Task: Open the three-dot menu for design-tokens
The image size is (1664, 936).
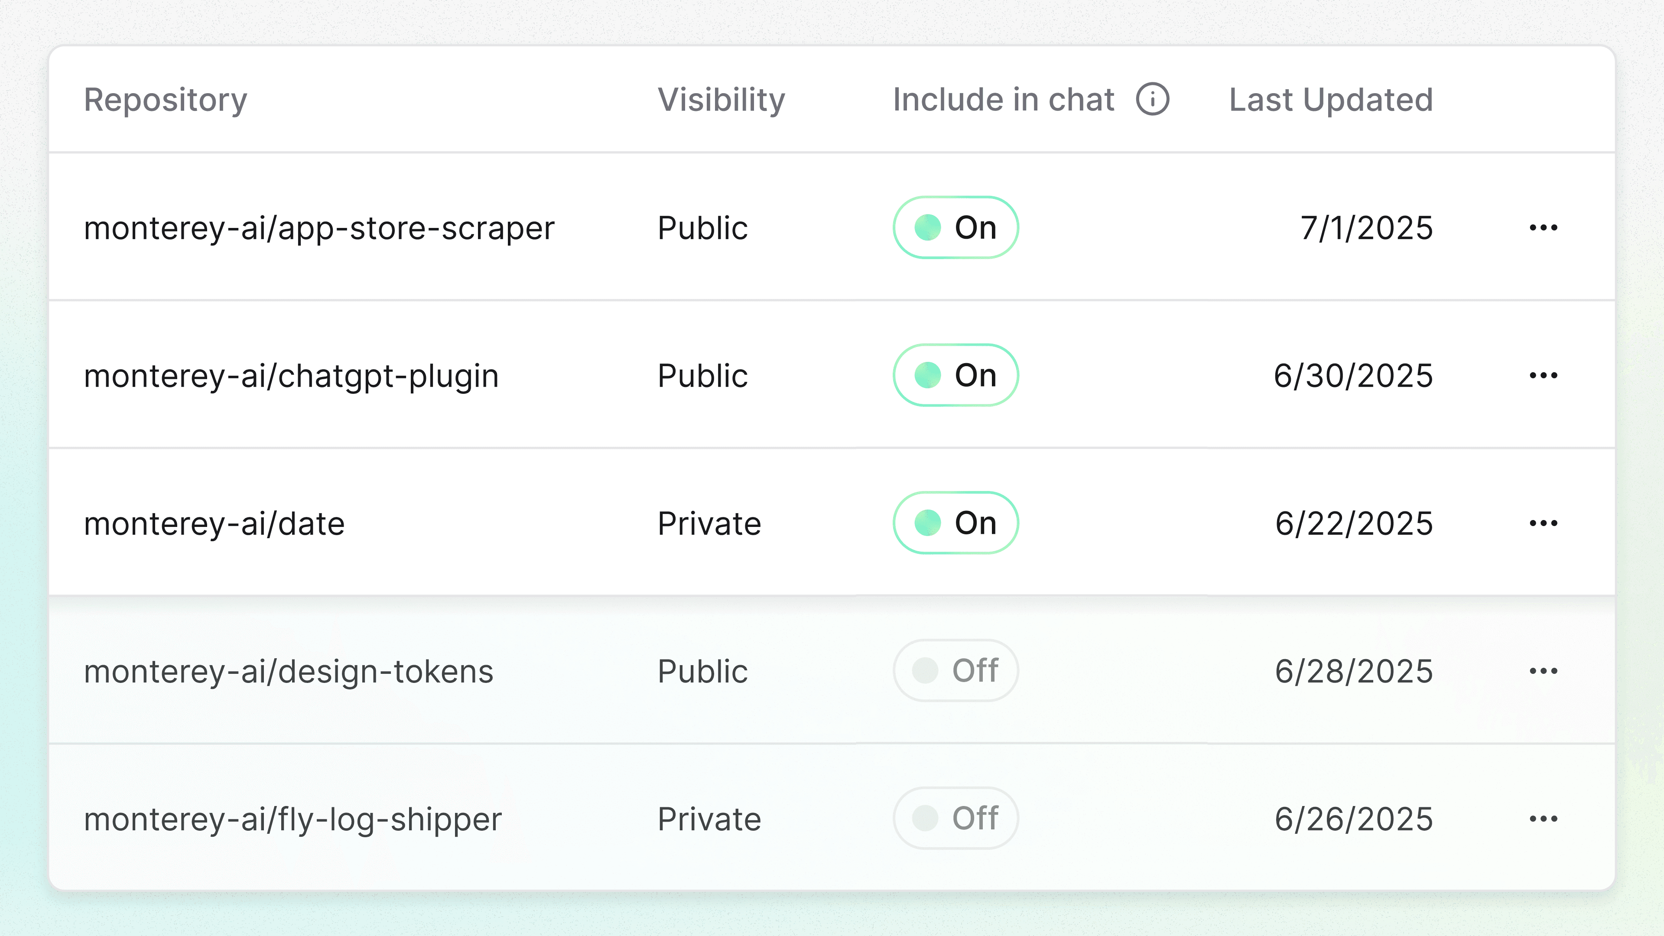Action: point(1543,671)
